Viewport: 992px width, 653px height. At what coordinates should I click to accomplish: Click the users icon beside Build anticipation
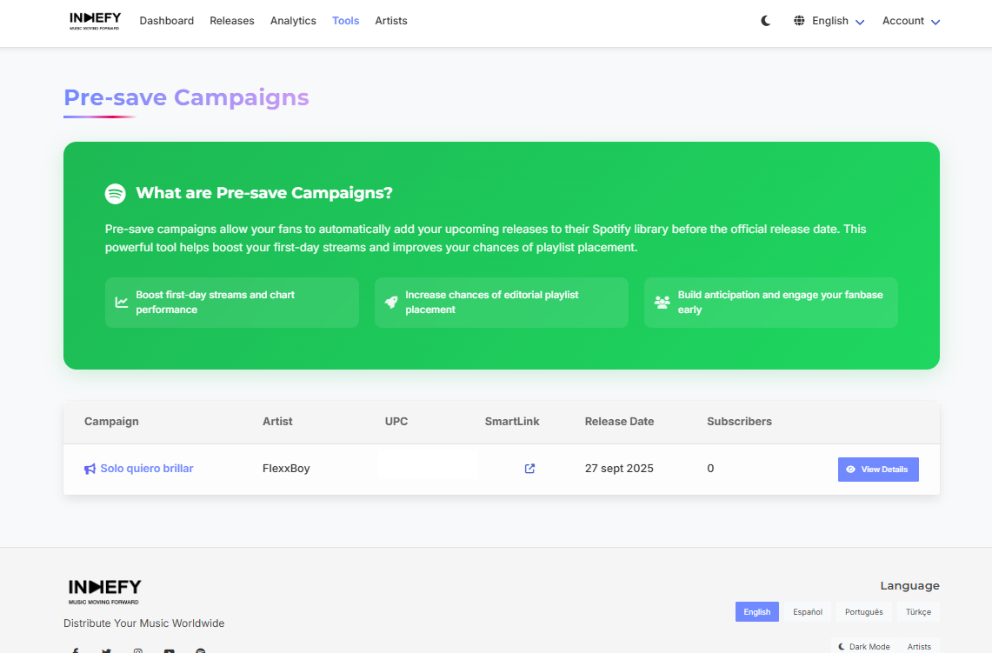(x=662, y=303)
